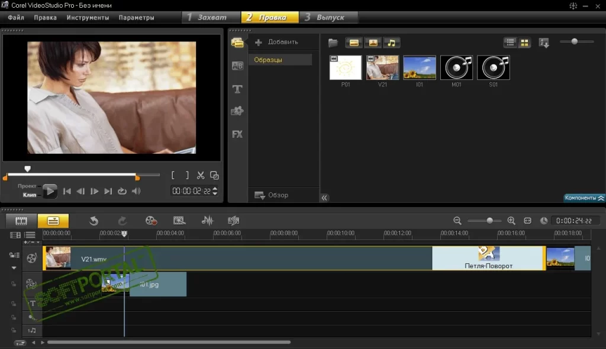Select the Title (T) panel

click(x=237, y=89)
